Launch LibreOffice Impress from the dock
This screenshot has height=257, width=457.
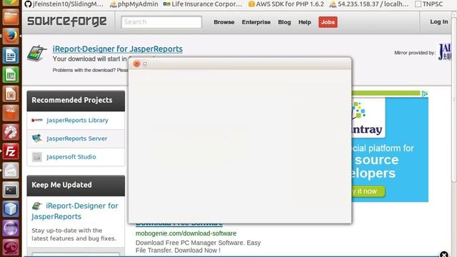point(11,94)
